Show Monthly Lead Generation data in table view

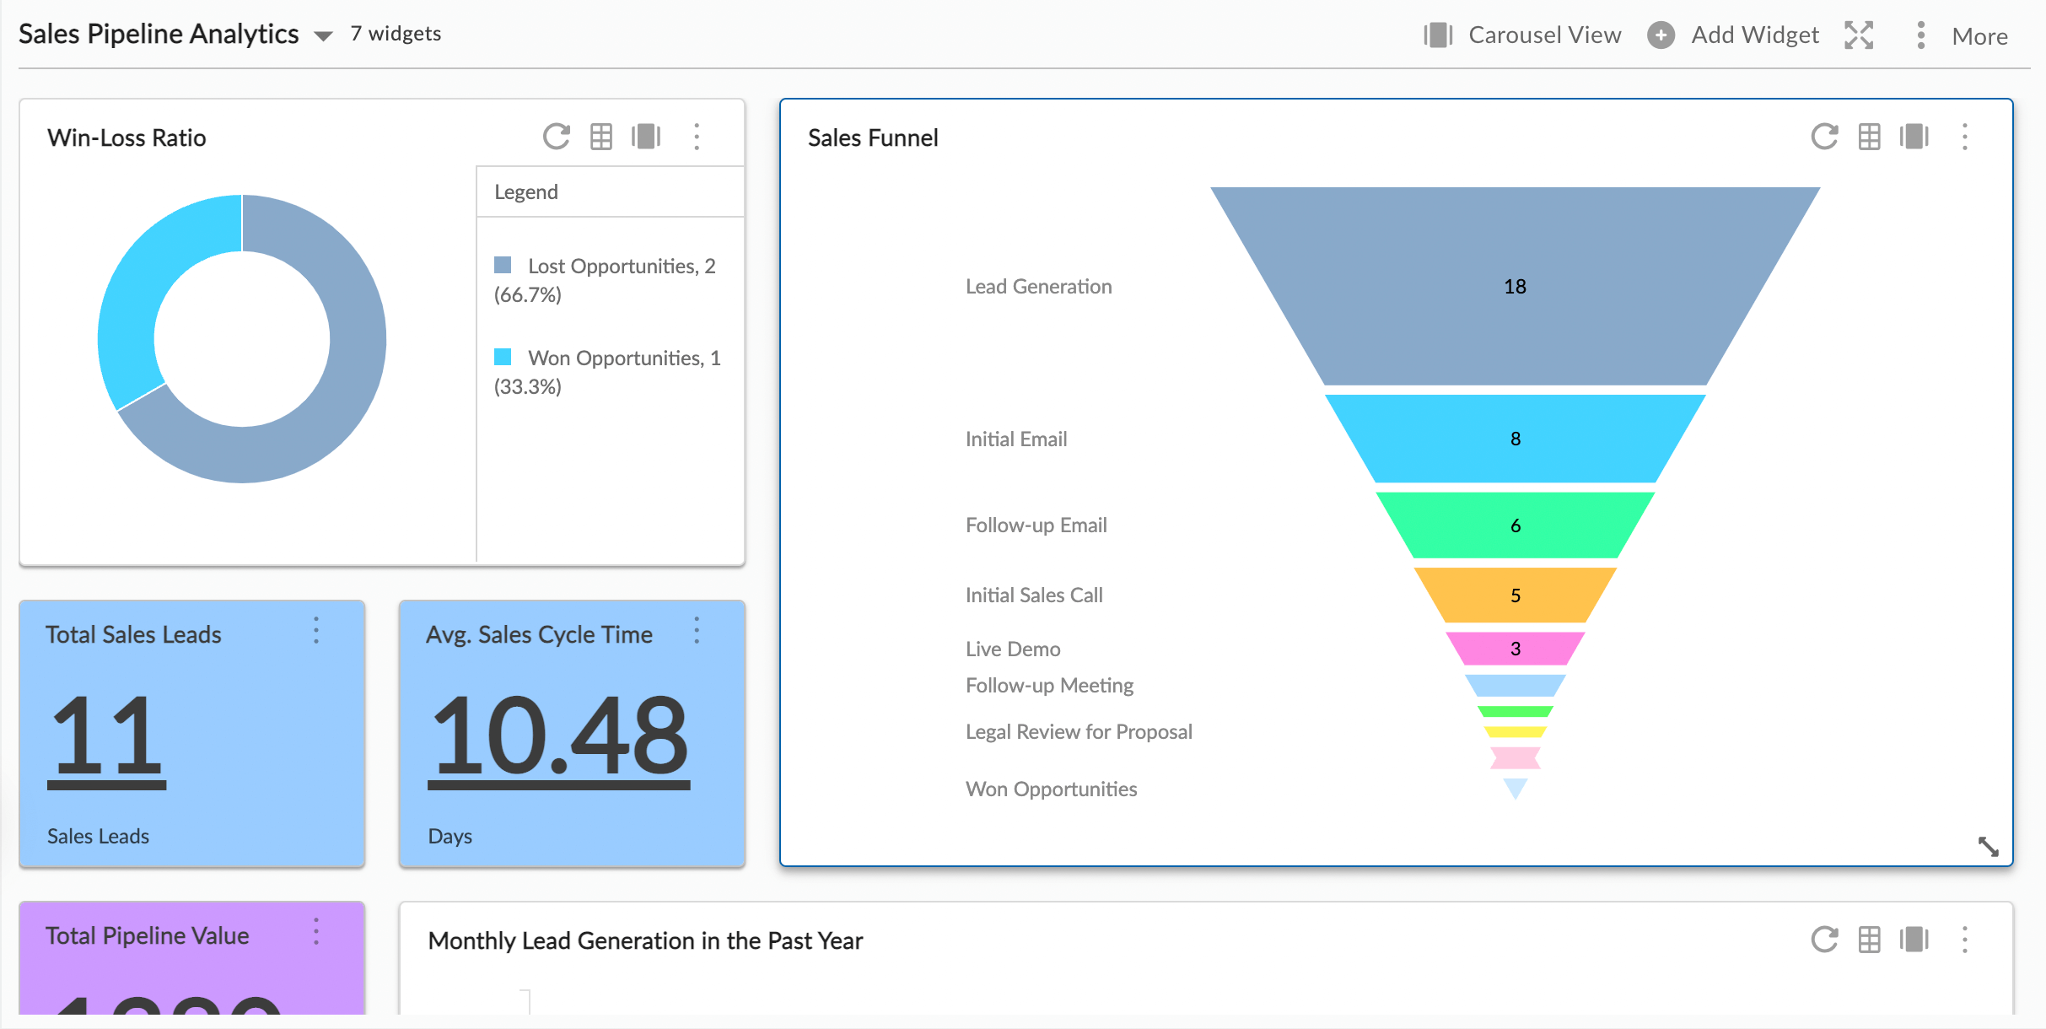[x=1870, y=939]
